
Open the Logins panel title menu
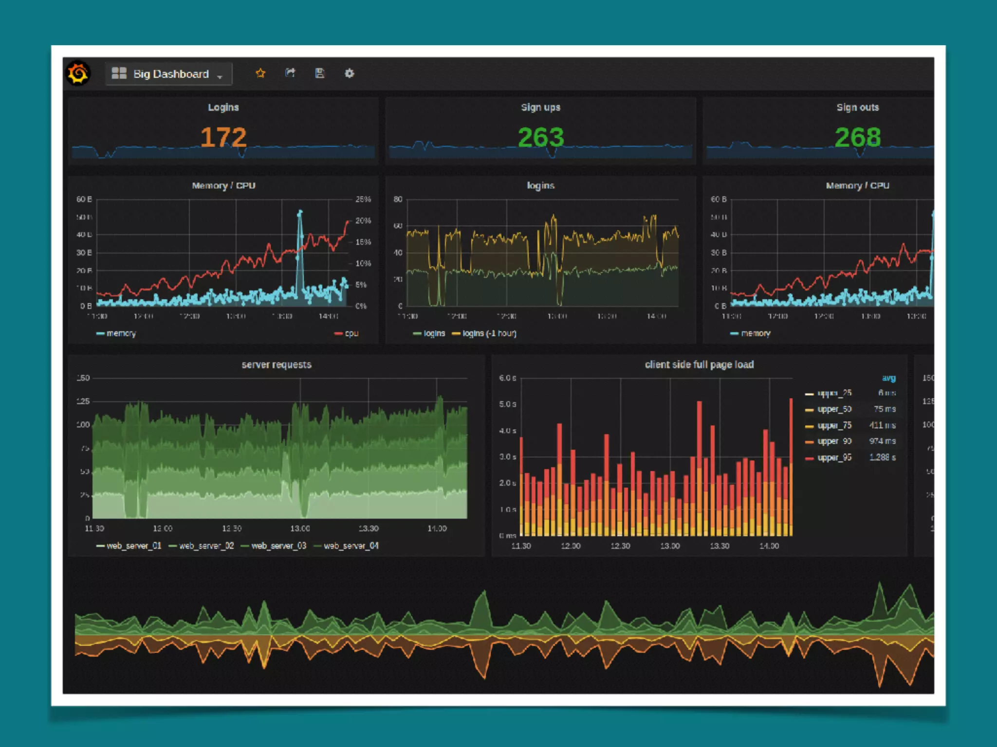[x=223, y=107]
